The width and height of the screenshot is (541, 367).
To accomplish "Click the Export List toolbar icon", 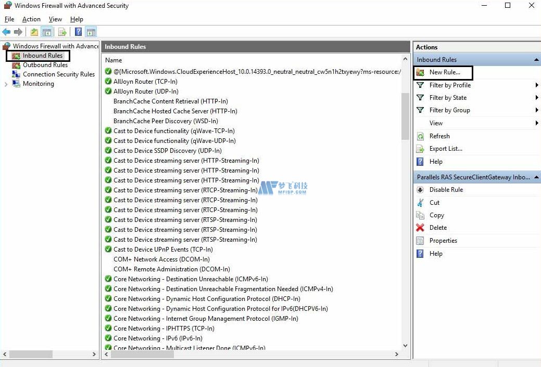I will coord(62,32).
